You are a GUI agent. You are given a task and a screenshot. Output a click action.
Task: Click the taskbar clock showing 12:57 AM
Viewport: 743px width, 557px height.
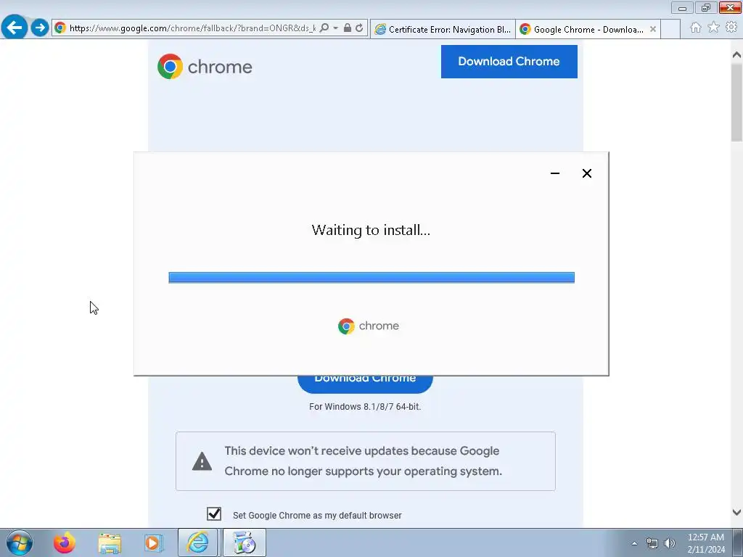[706, 543]
